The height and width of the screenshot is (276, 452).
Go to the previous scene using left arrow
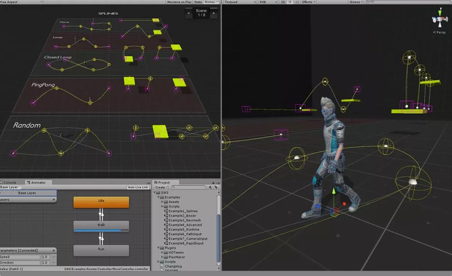[189, 14]
